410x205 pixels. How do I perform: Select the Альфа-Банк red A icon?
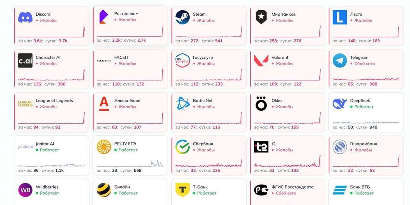104,104
